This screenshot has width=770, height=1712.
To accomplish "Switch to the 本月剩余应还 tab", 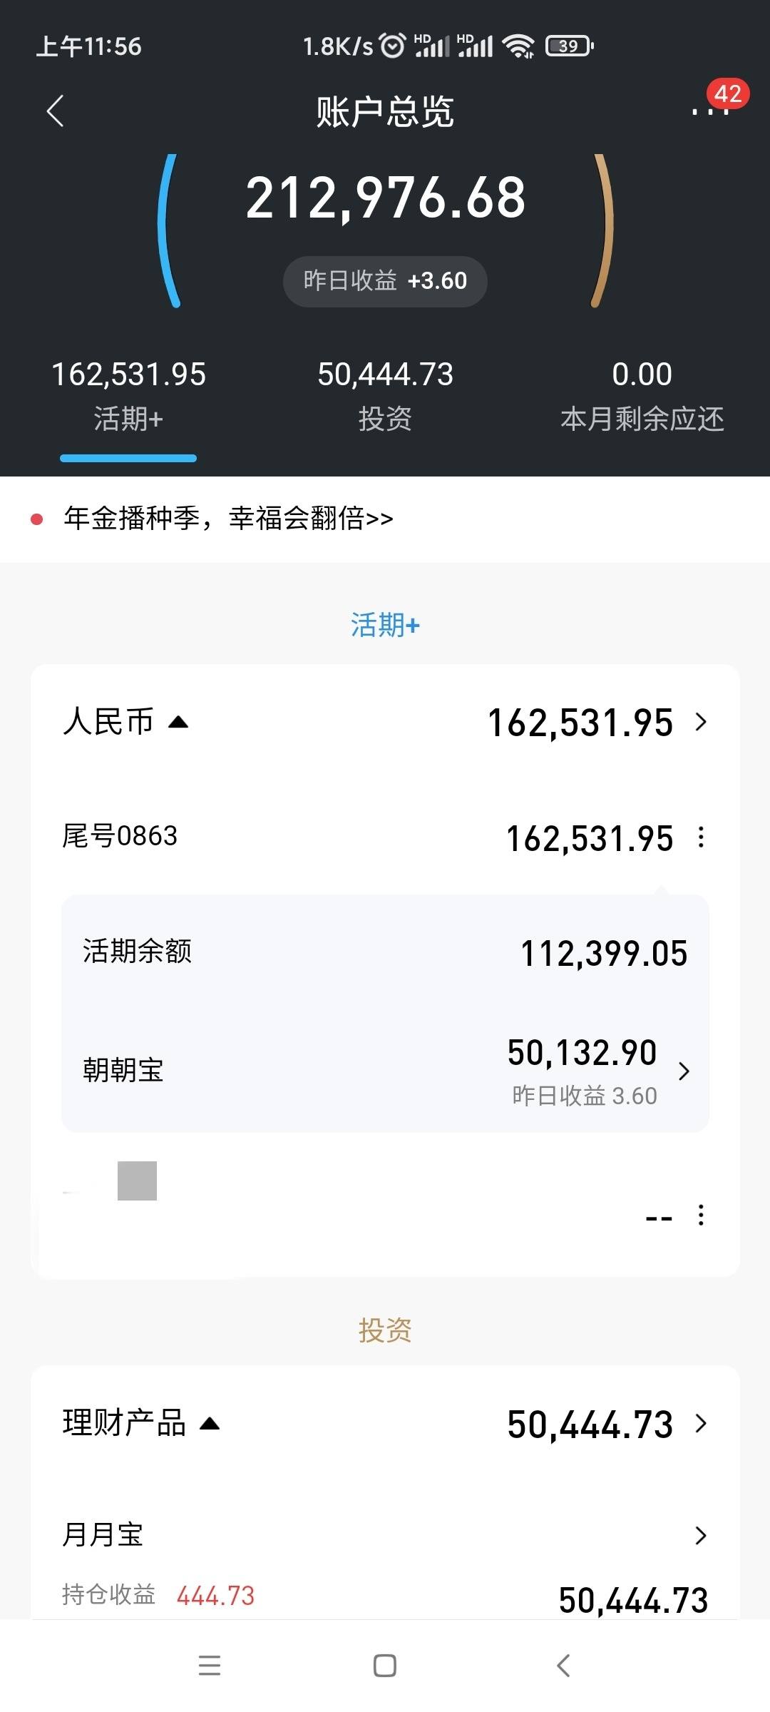I will (x=642, y=397).
